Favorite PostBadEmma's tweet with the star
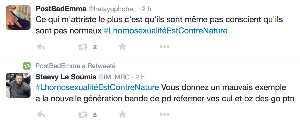Image resolution: width=300 pixels, height=123 pixels. click(123, 47)
